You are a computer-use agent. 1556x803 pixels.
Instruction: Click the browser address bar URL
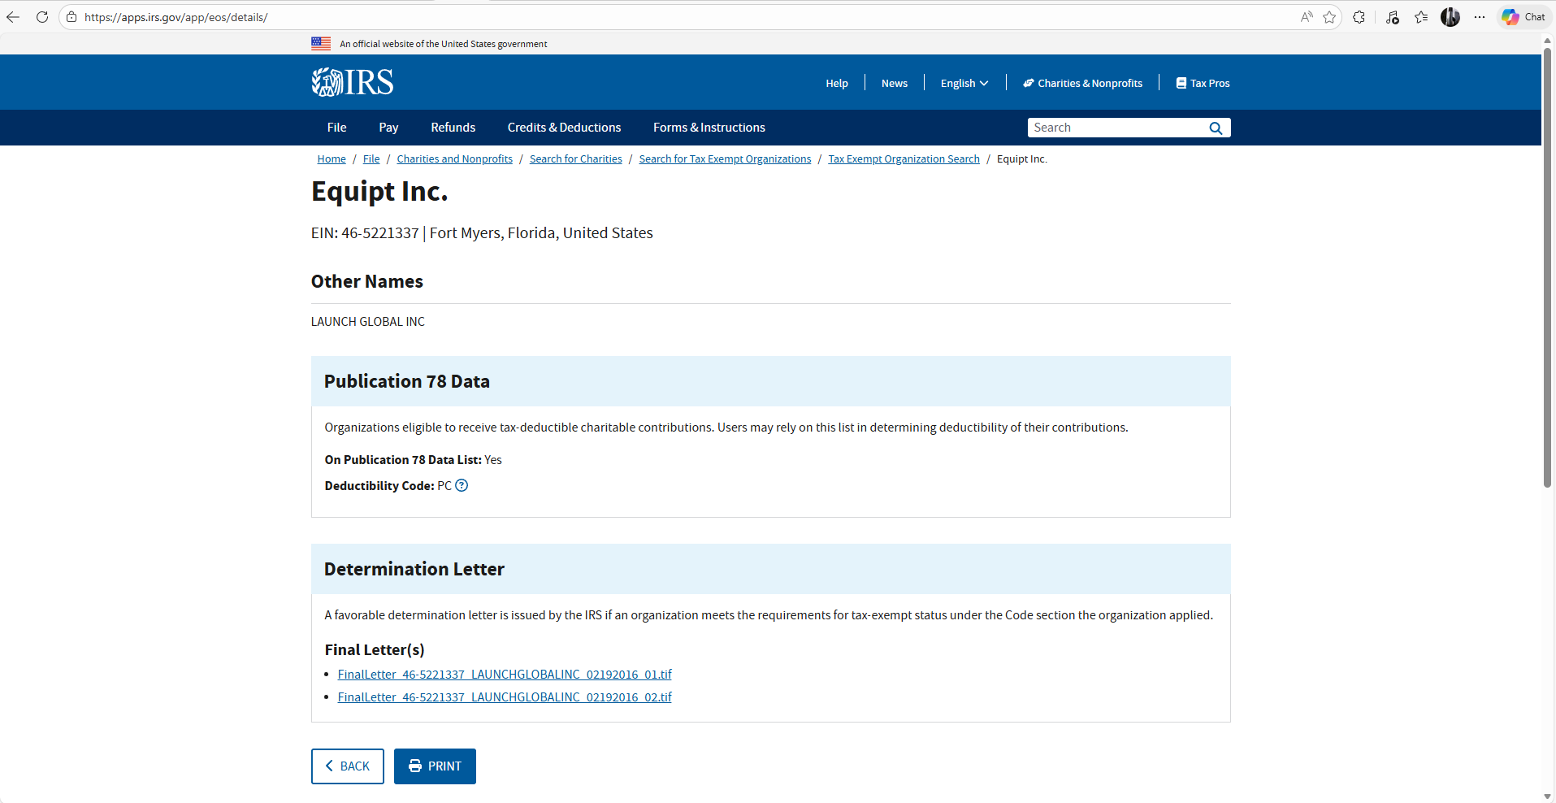click(176, 17)
